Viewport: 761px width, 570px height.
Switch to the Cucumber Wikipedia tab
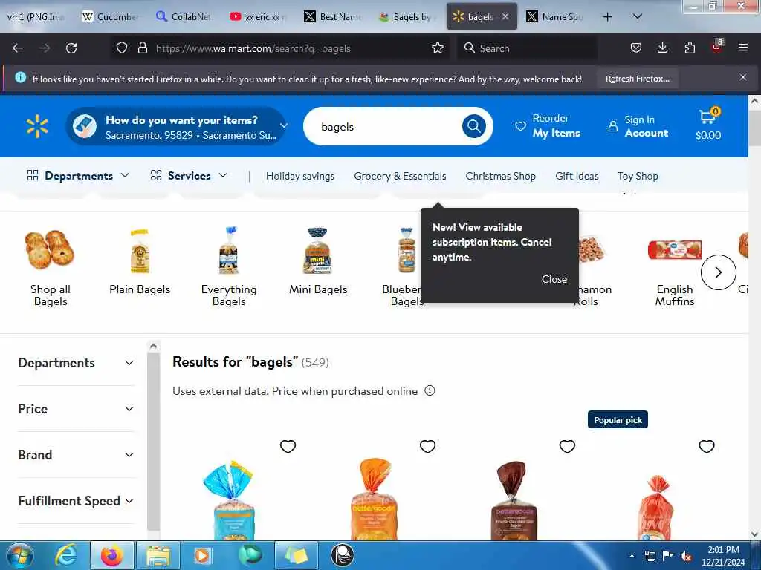pos(110,17)
